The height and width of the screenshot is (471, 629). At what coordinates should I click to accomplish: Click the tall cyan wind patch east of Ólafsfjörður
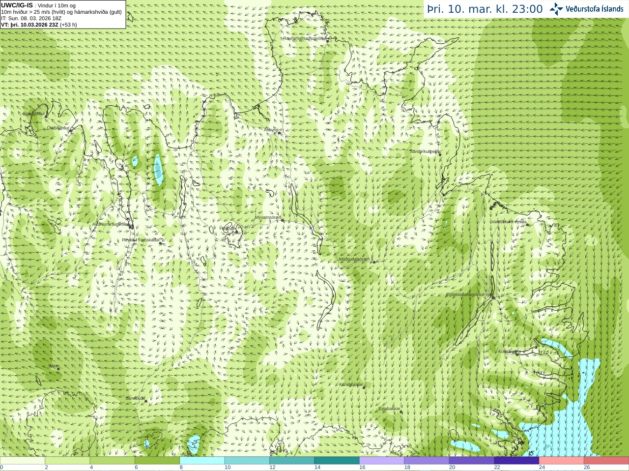159,170
